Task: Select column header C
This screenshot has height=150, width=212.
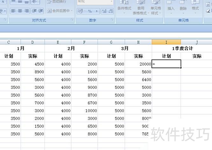Action: (9, 42)
